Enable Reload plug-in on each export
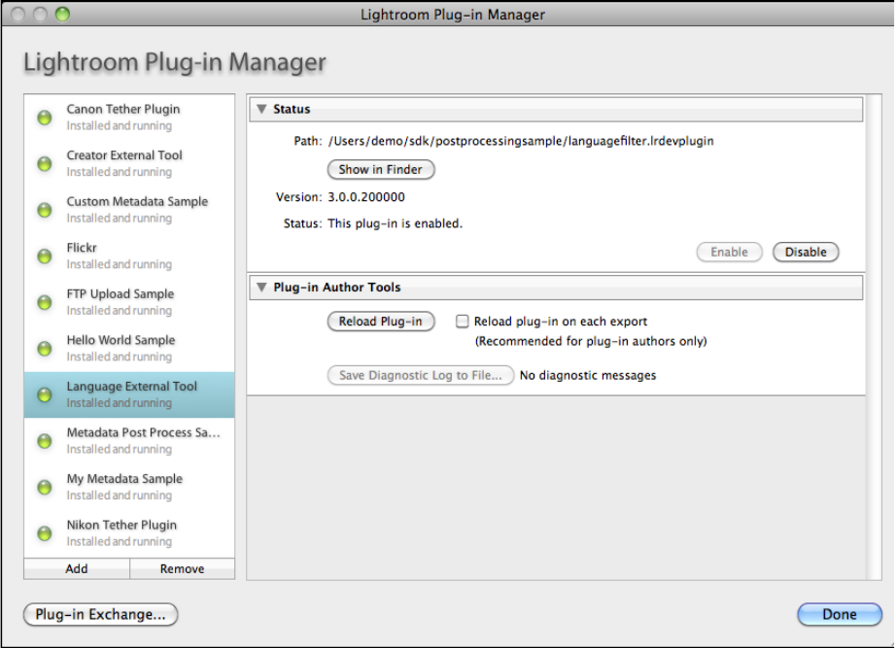 click(463, 322)
